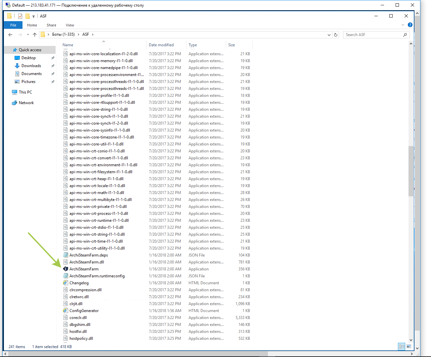Screen dimensions: 431x357
Task: Click the file list vertical scrollbar thumb
Action: [x=411, y=171]
